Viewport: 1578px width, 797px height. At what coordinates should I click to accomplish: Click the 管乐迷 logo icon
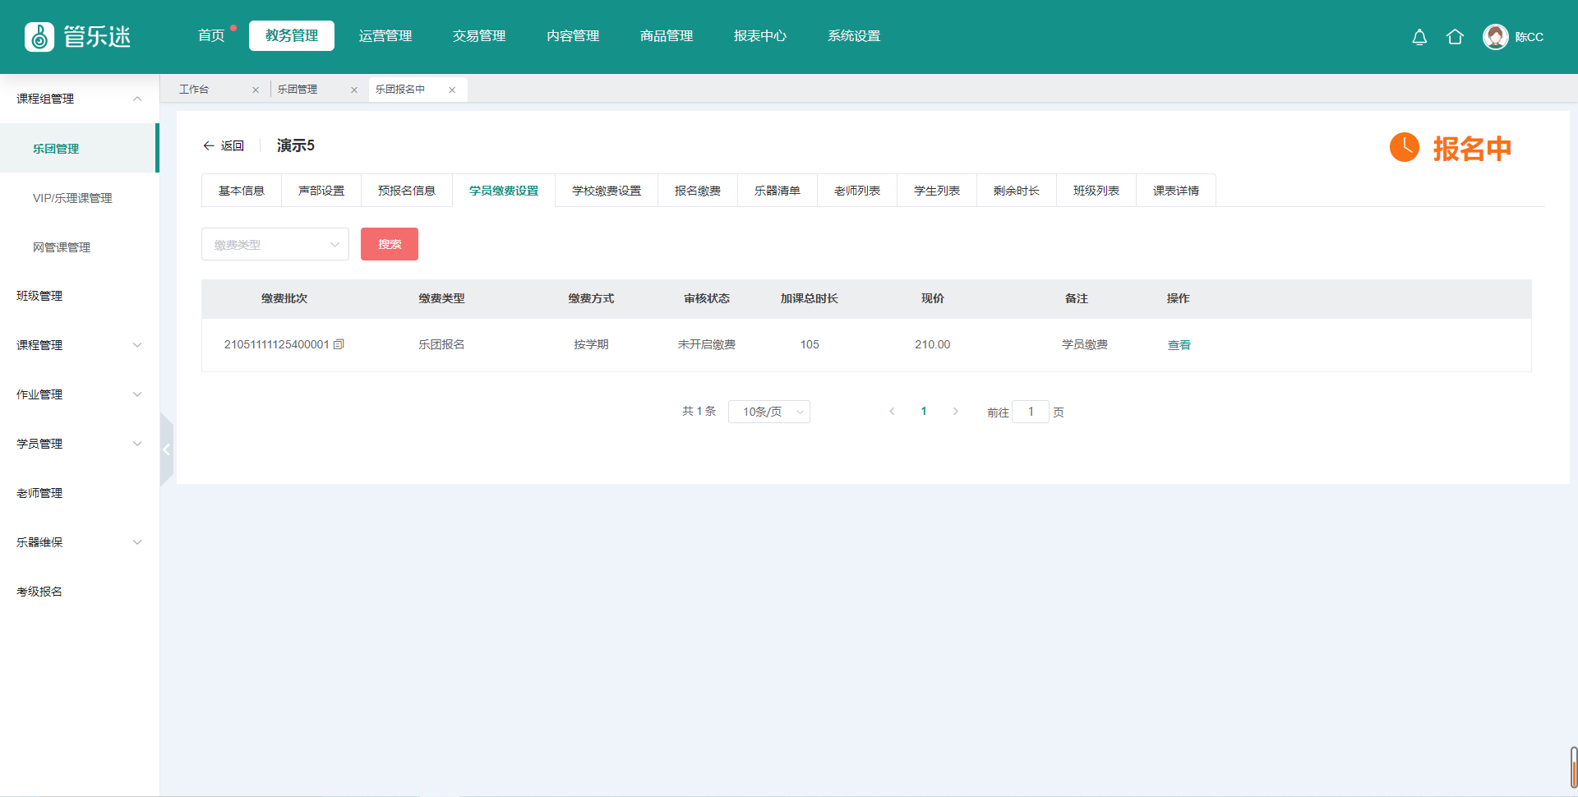click(39, 37)
